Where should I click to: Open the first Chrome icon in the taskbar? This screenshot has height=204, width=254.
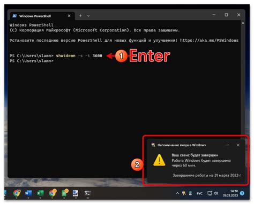pos(17,193)
